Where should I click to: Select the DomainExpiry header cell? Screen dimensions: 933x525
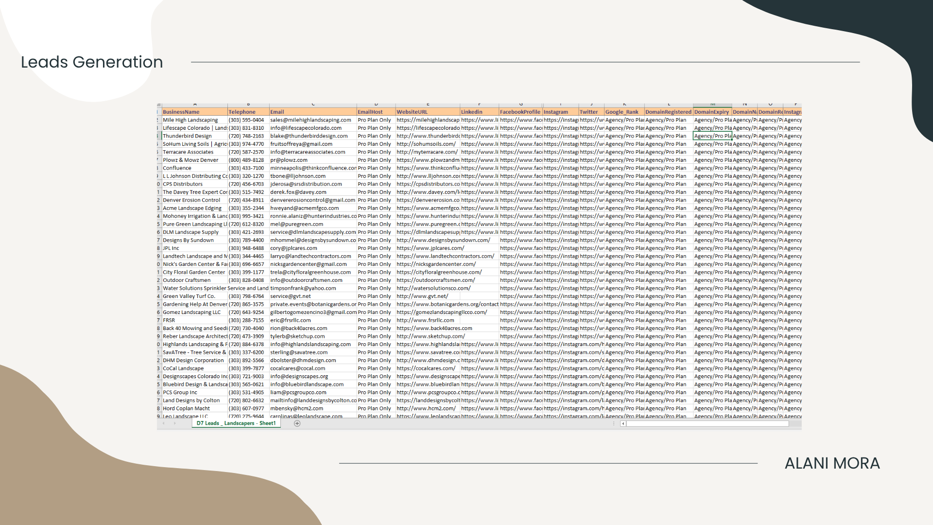pyautogui.click(x=712, y=112)
